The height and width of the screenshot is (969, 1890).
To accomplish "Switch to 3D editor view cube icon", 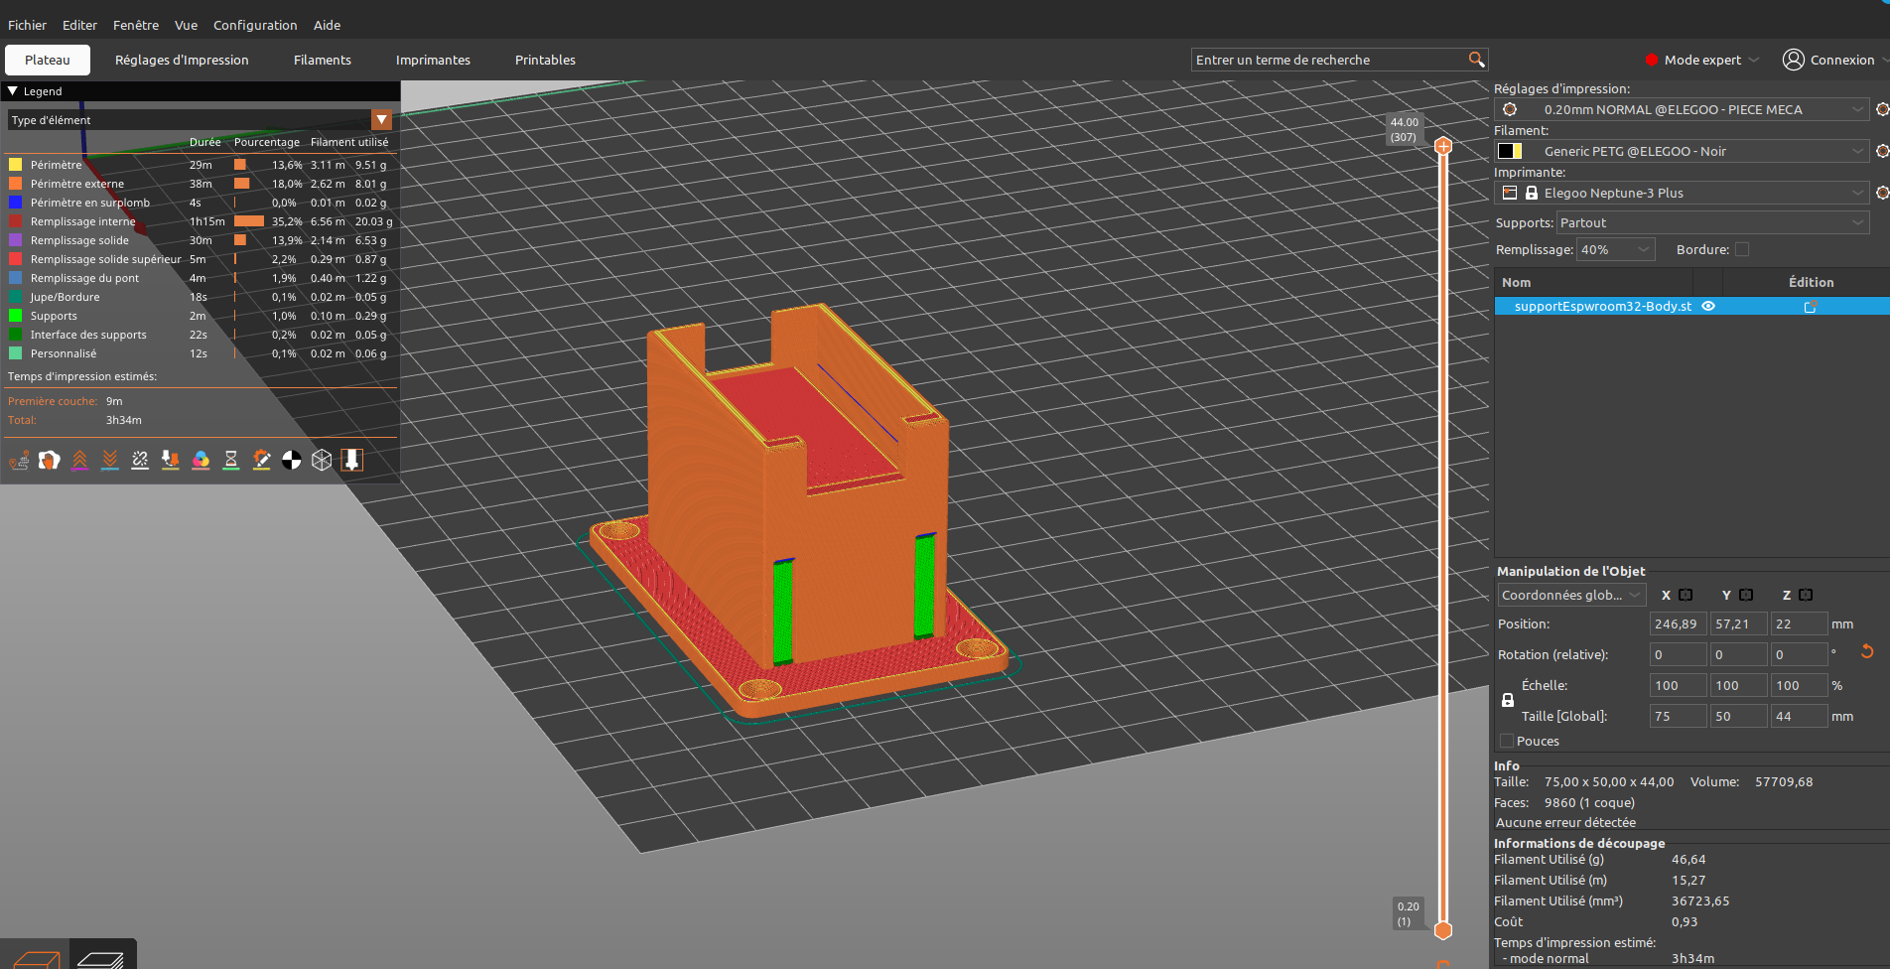I will pos(35,959).
